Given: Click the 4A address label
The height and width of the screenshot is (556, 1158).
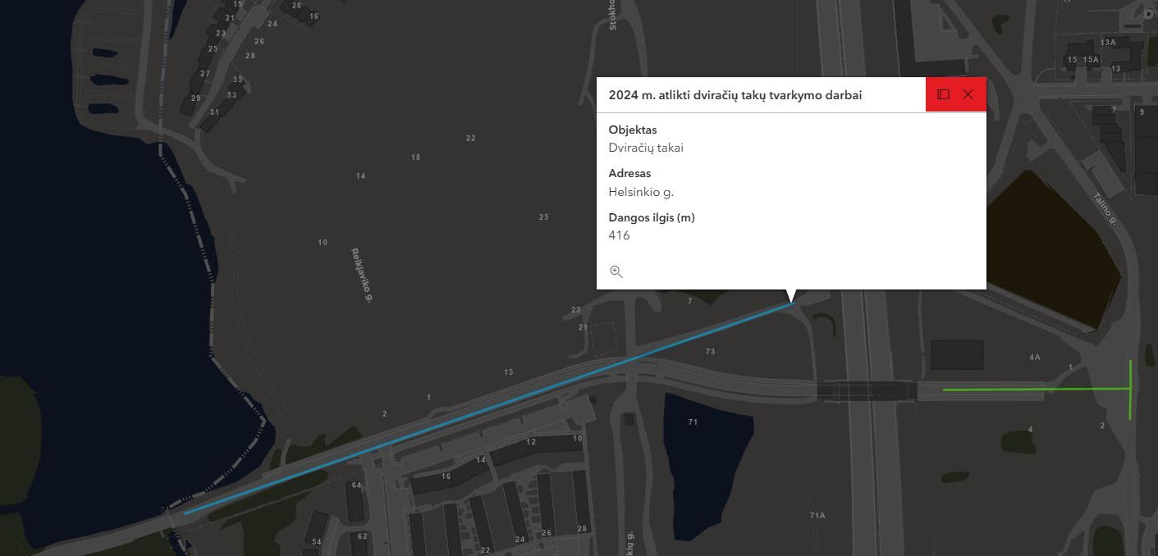Looking at the screenshot, I should (x=1034, y=357).
